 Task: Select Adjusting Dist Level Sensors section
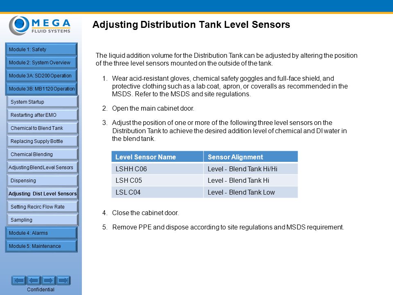point(42,194)
